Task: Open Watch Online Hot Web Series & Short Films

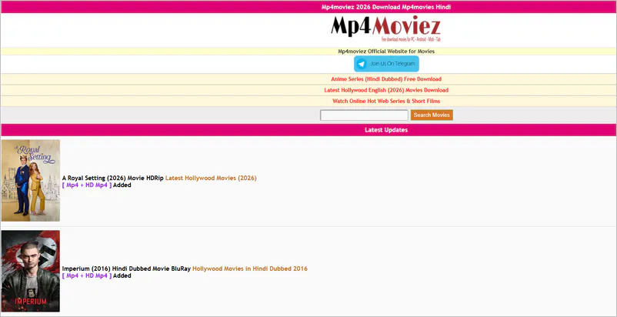Action: pyautogui.click(x=386, y=101)
